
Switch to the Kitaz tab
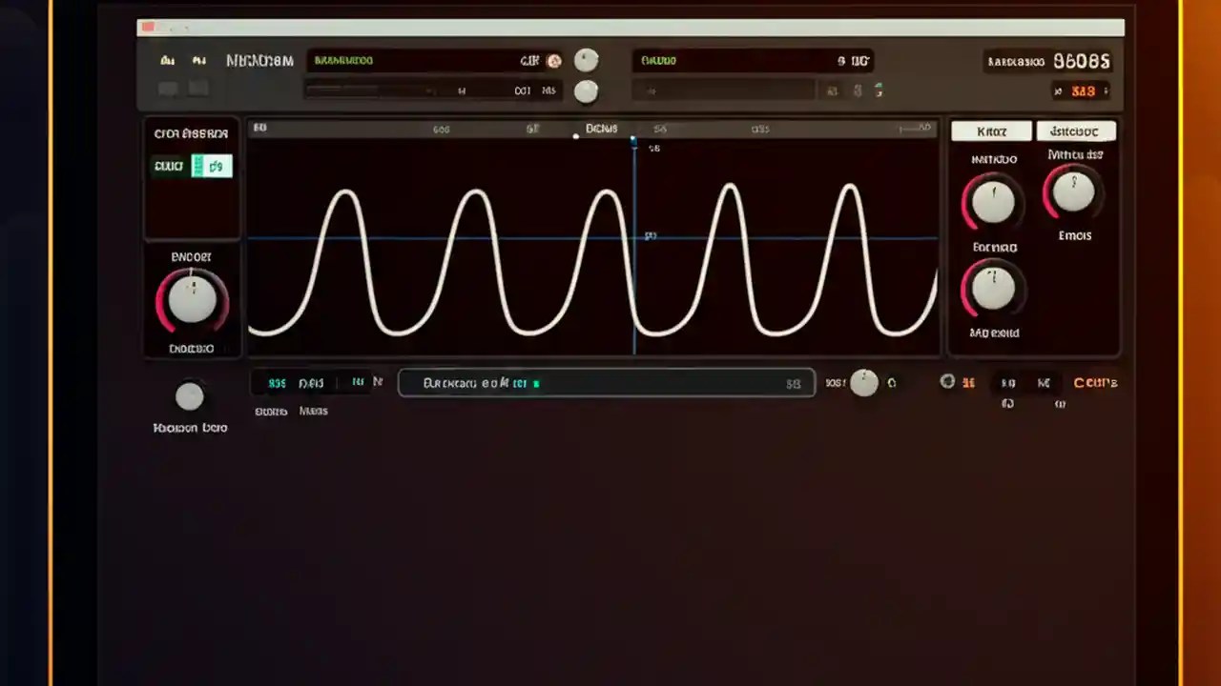pos(990,131)
